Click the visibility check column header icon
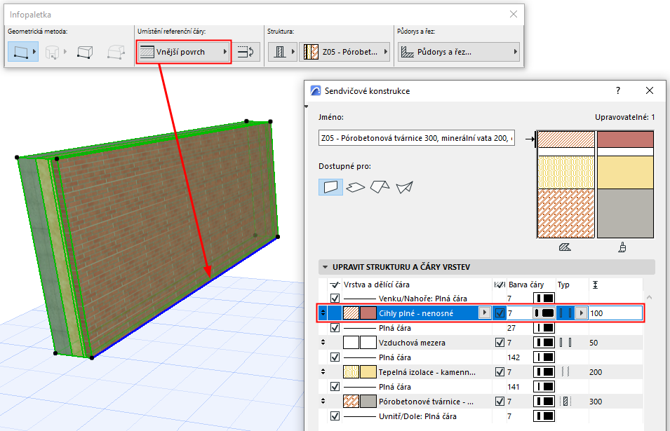 (x=335, y=285)
